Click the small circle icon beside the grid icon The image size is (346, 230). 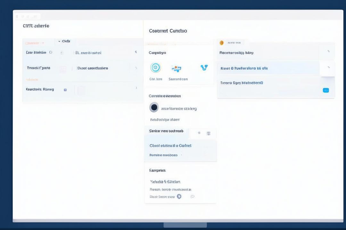199,133
